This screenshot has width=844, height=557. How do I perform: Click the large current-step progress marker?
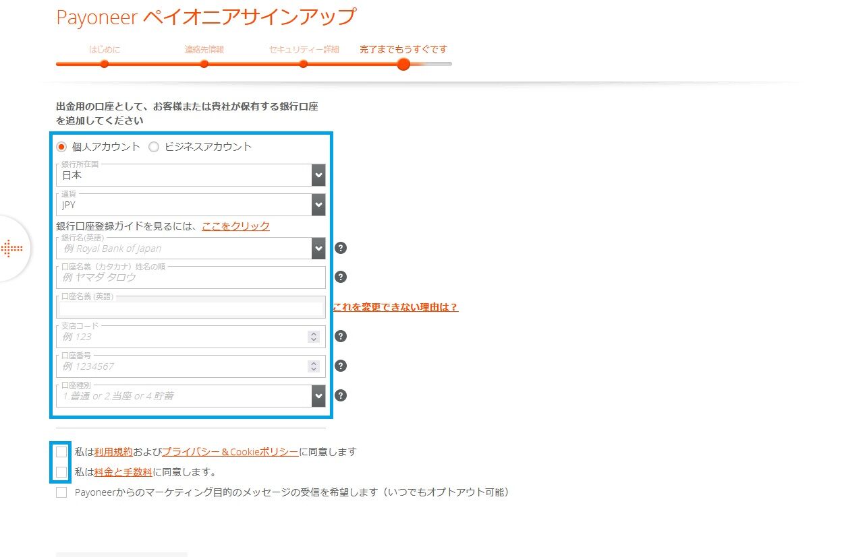tap(403, 64)
